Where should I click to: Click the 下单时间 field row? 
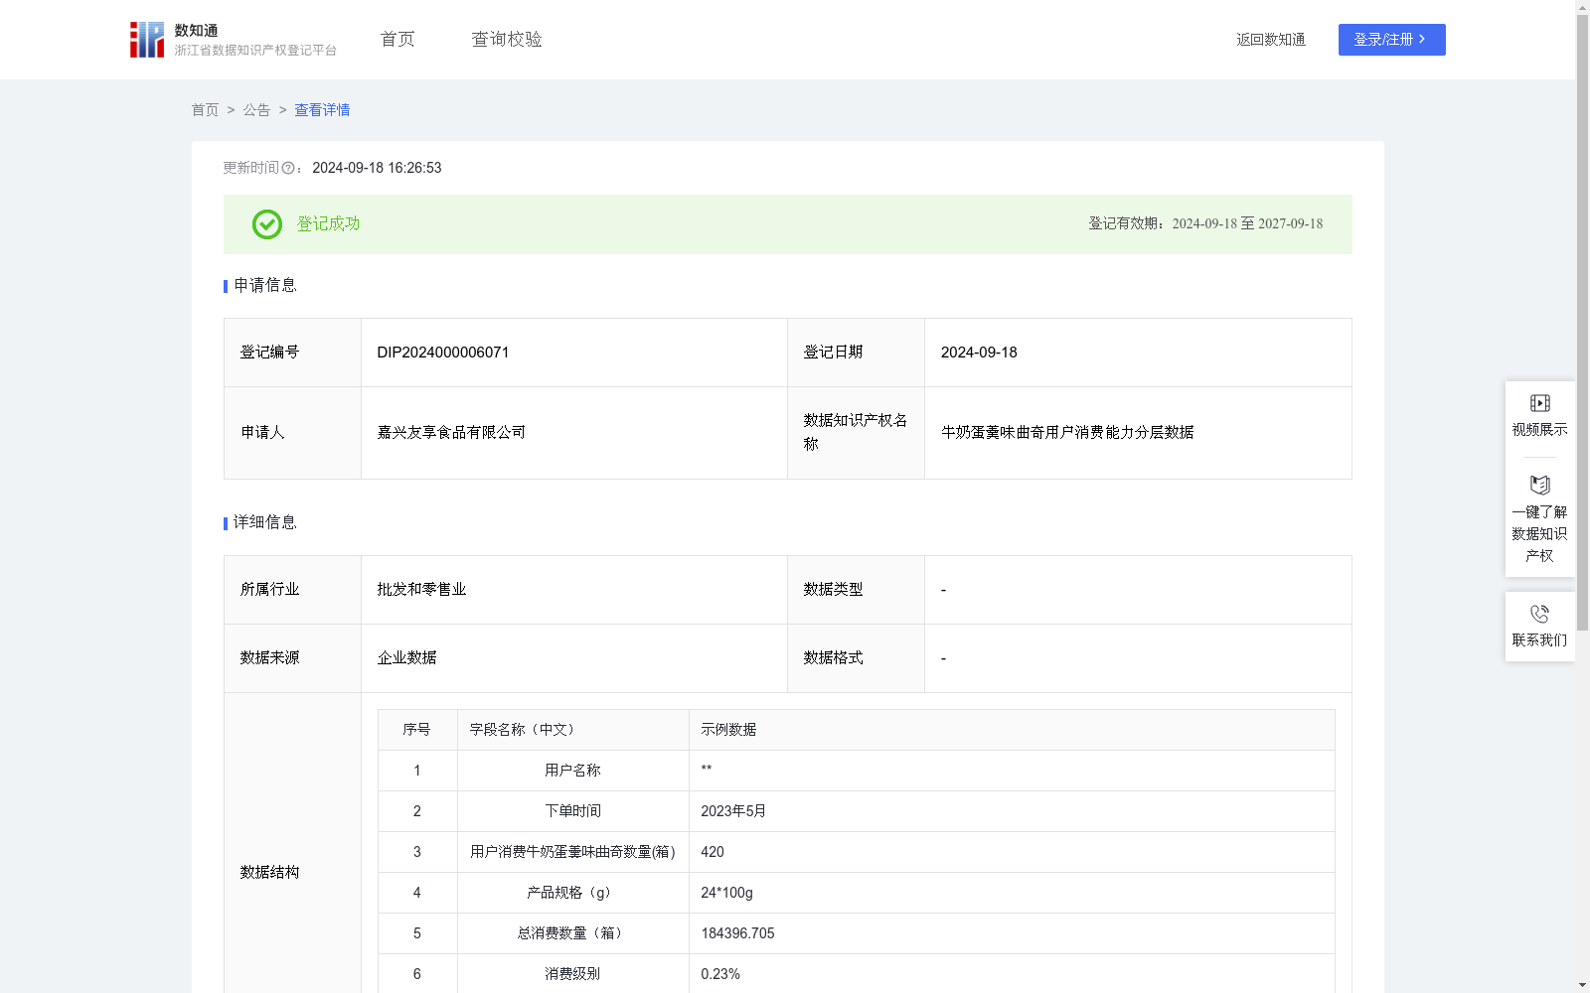856,811
